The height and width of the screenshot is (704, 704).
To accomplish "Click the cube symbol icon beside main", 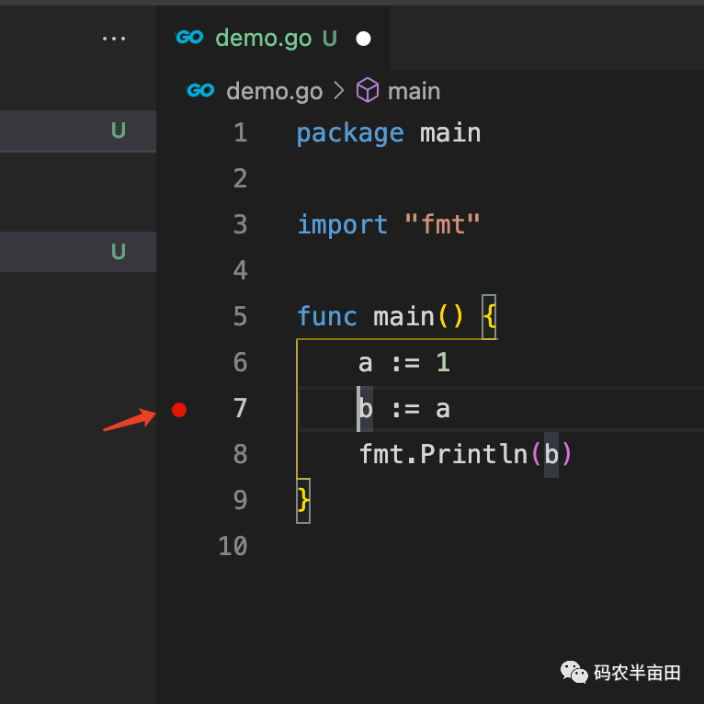I will click(x=368, y=90).
